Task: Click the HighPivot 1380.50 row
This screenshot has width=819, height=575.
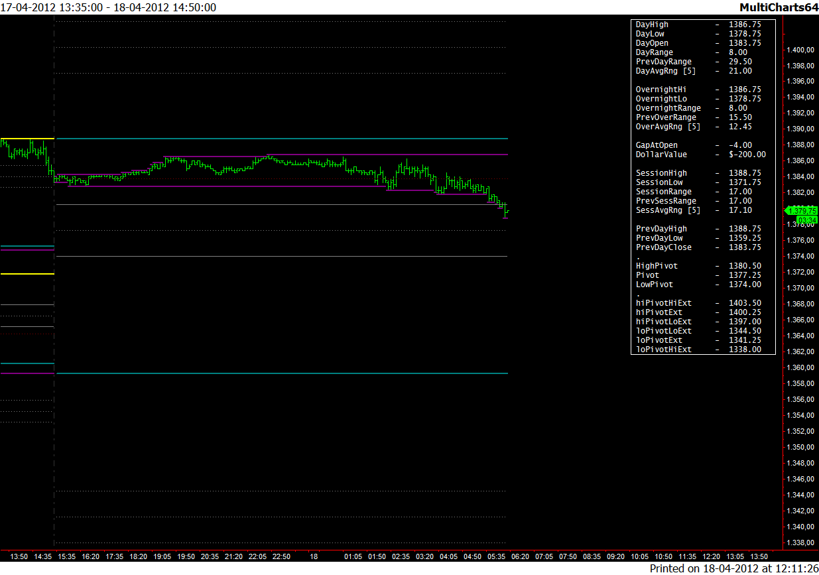Action: tap(698, 266)
